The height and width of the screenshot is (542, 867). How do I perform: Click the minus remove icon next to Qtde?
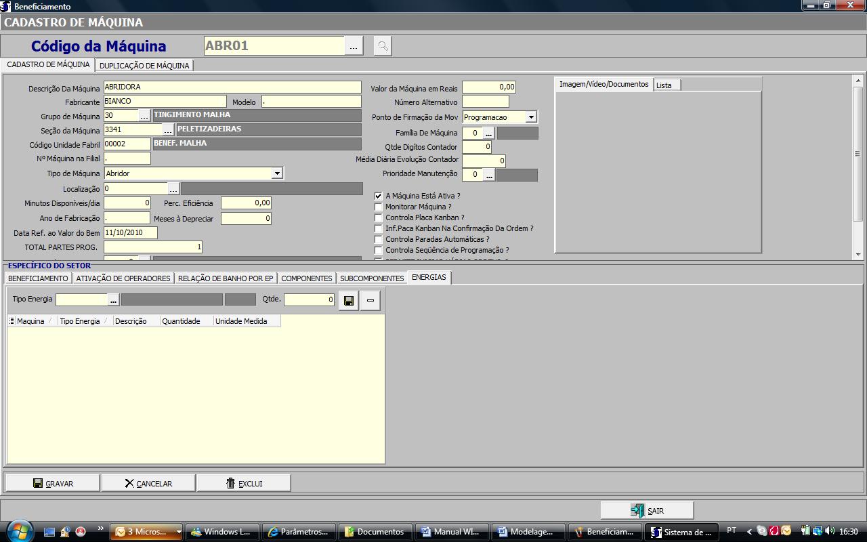pyautogui.click(x=370, y=300)
